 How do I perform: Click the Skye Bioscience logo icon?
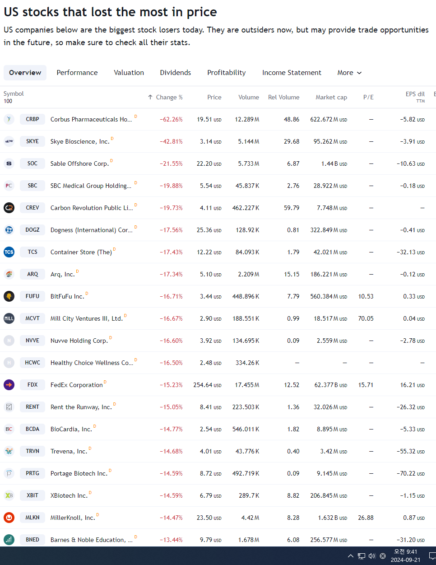(9, 141)
